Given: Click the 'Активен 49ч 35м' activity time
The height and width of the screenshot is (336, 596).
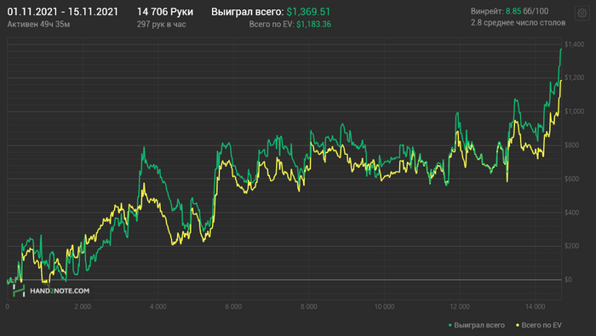Looking at the screenshot, I should pos(38,25).
